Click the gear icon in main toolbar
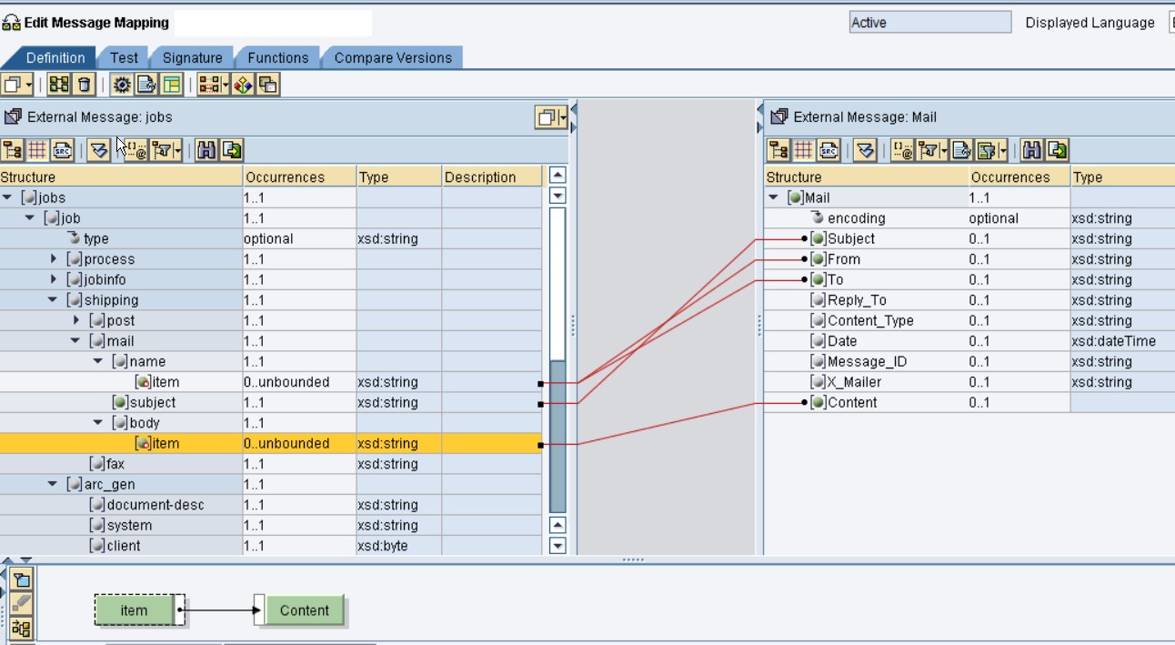This screenshot has height=645, width=1175. (x=121, y=85)
